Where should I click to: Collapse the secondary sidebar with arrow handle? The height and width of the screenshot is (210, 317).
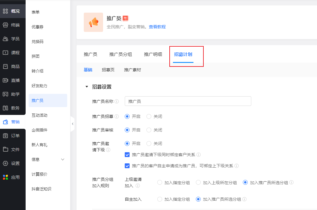pos(72,124)
